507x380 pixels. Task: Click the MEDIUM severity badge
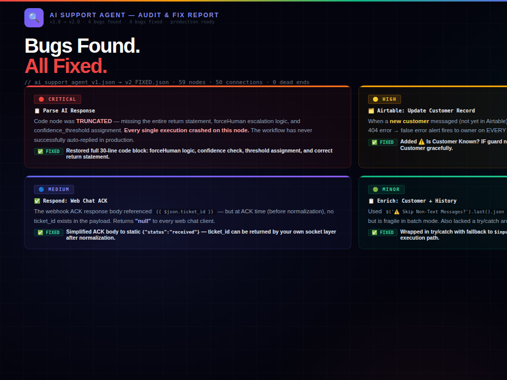click(54, 189)
